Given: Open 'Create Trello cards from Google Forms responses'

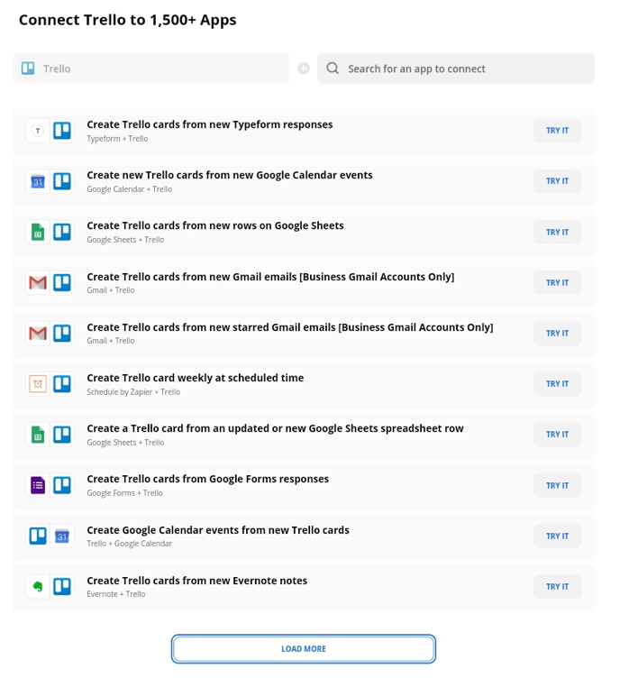Looking at the screenshot, I should (208, 479).
